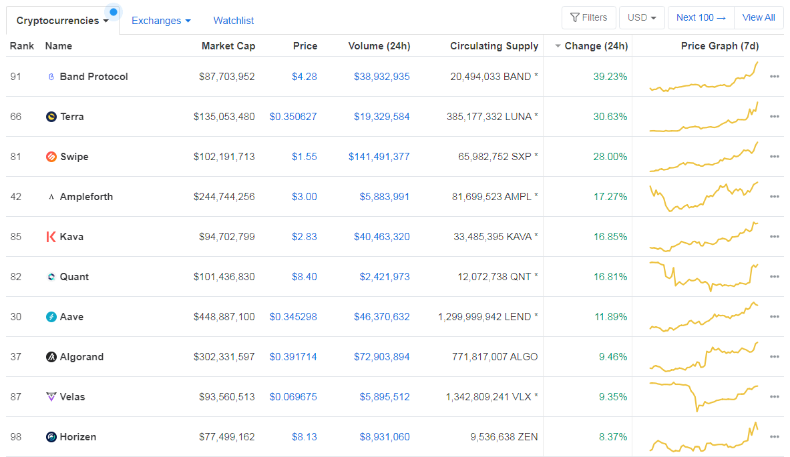
Task: Open the Band Protocol name link
Action: click(93, 77)
